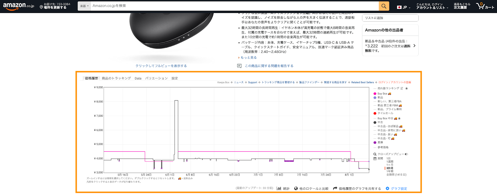The height and width of the screenshot is (195, 497).
Task: Select the 1ヶ月 time range
Action: click(390, 165)
